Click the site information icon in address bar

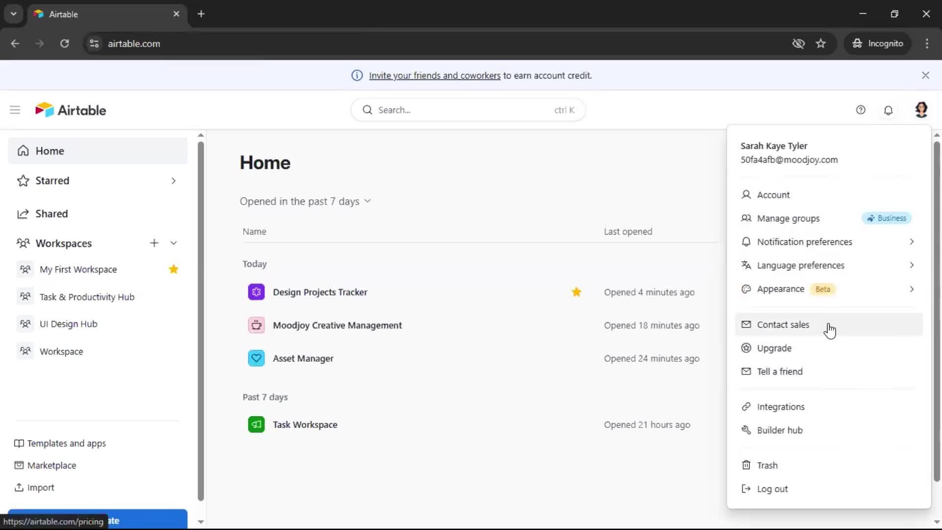(94, 44)
